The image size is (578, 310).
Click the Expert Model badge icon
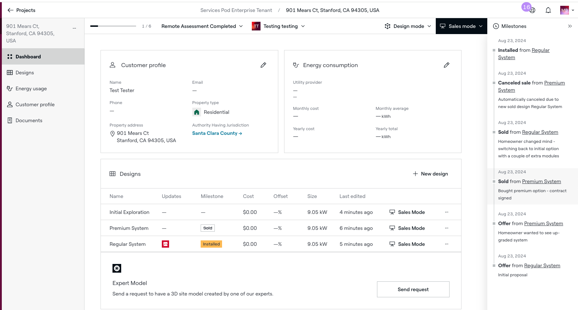(117, 268)
